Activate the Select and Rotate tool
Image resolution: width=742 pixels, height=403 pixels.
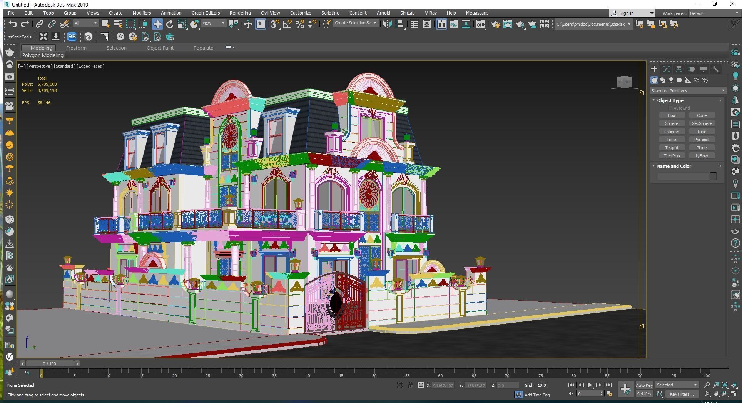(170, 24)
